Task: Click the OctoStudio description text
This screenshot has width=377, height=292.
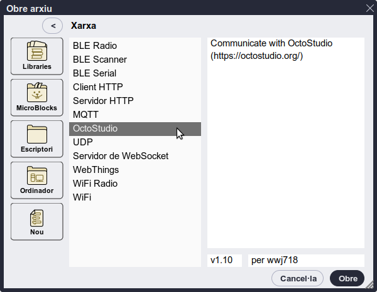Action: pyautogui.click(x=271, y=50)
